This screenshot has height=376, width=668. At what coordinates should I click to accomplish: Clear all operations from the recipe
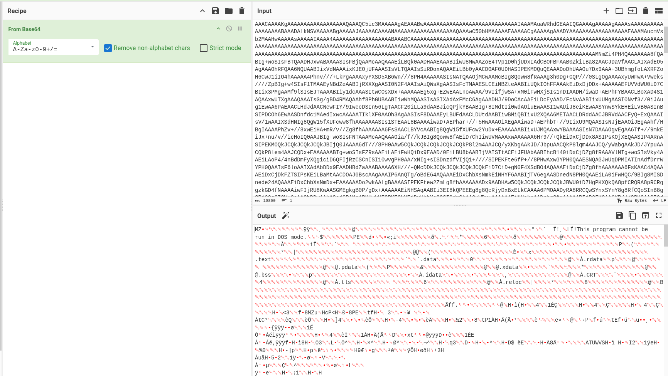(242, 11)
